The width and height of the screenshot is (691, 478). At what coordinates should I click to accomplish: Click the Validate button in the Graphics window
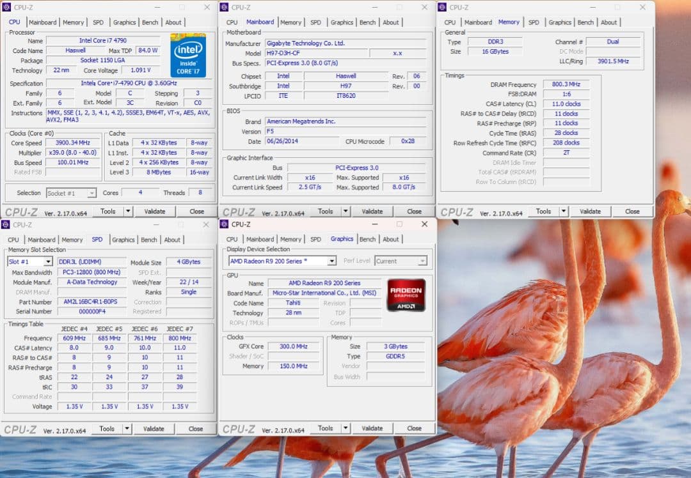tap(373, 428)
